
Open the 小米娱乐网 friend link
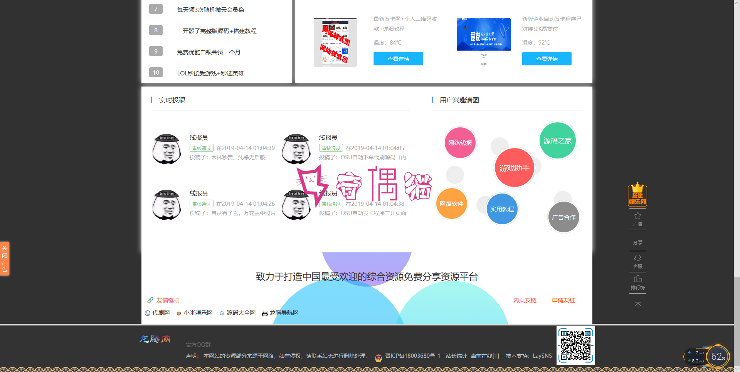198,313
